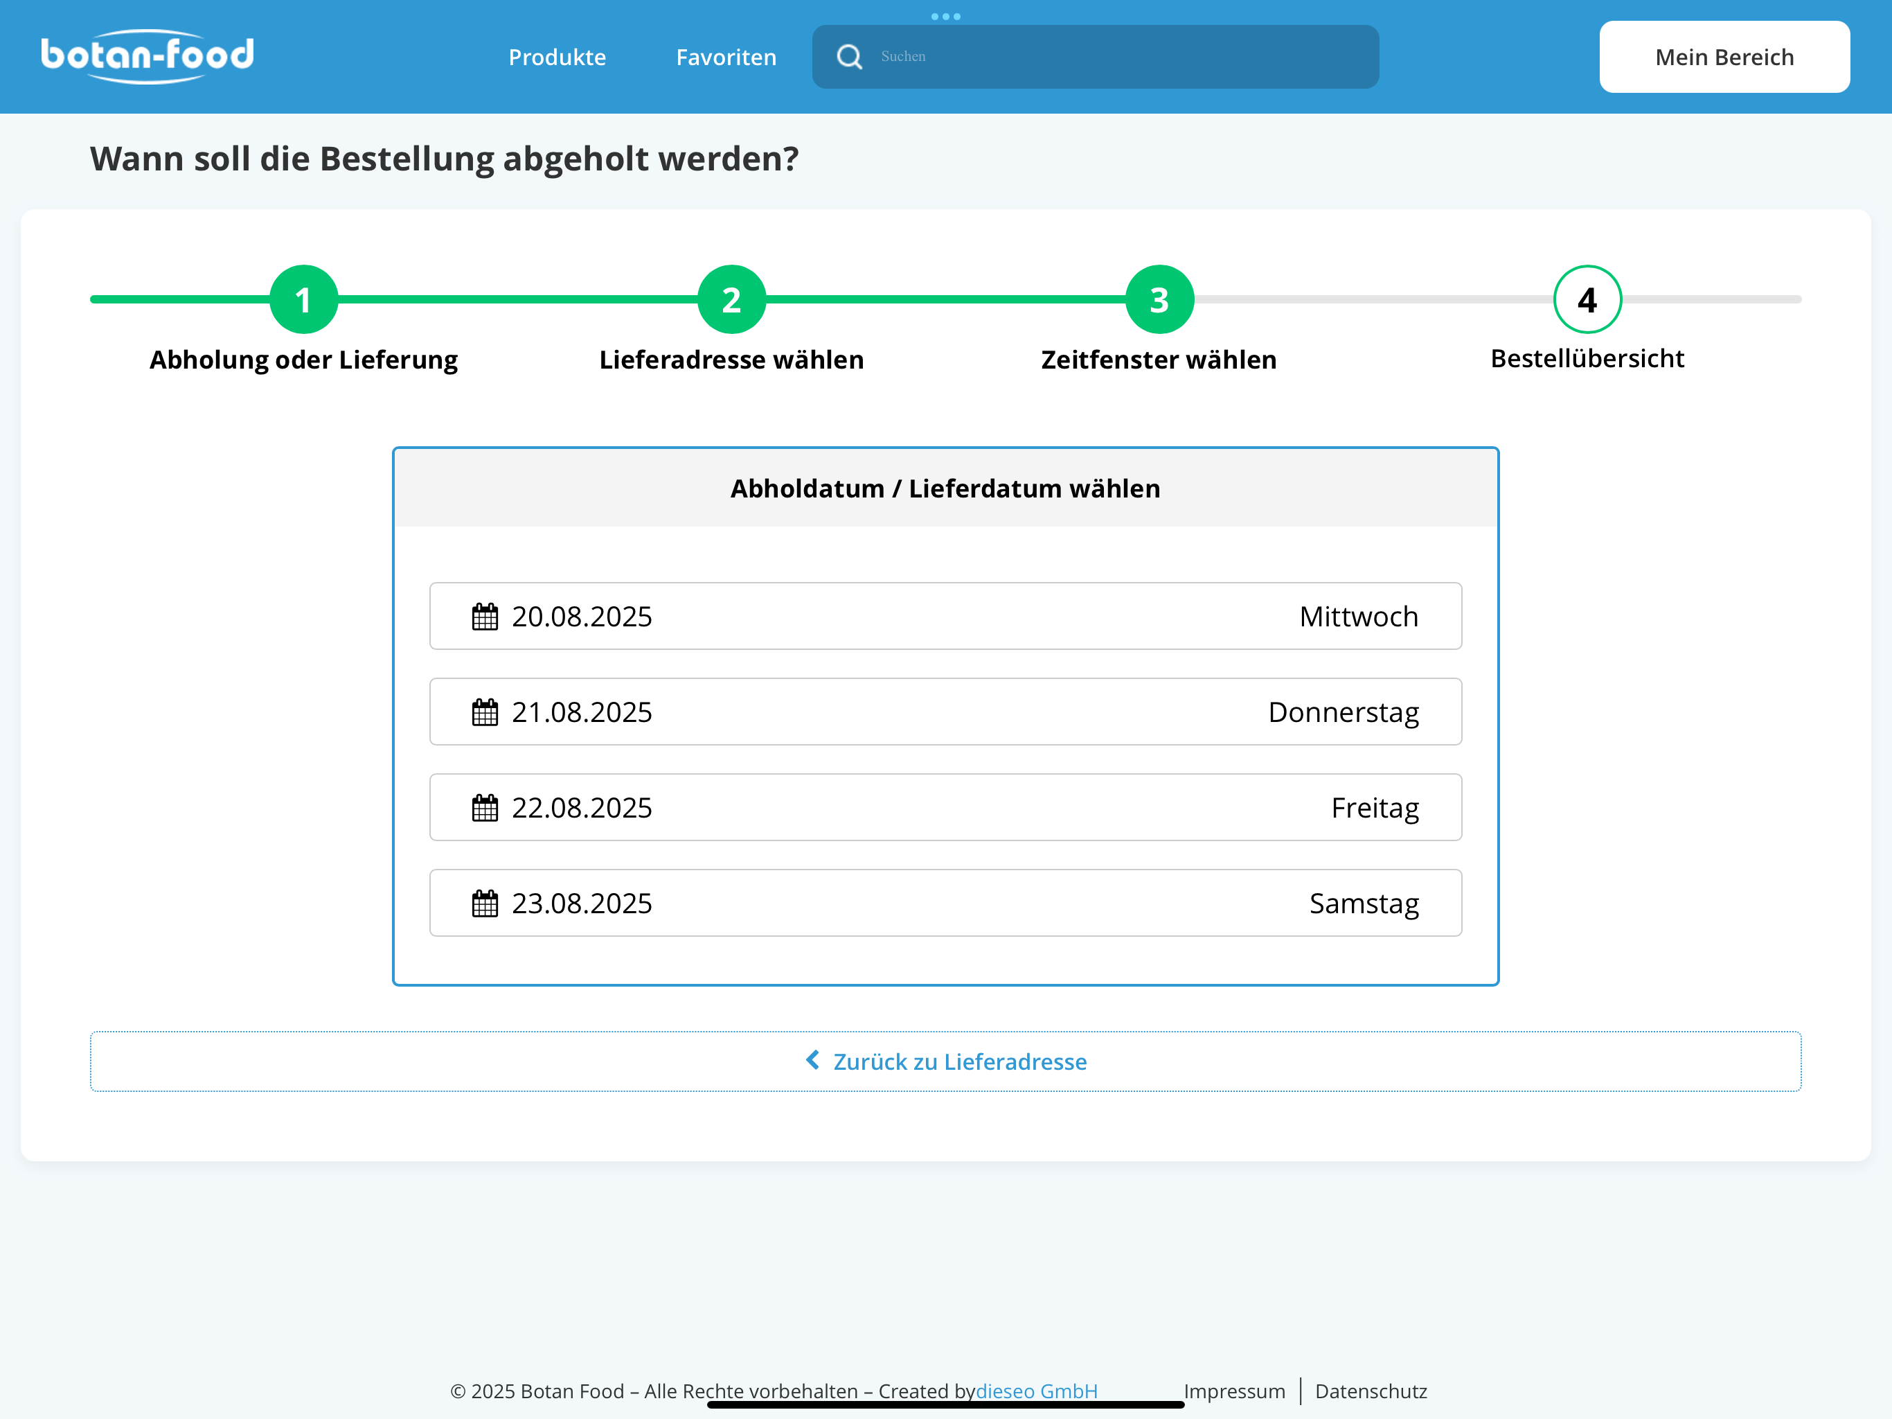The width and height of the screenshot is (1892, 1419).
Task: Go to step 3 circle
Action: tap(1159, 299)
